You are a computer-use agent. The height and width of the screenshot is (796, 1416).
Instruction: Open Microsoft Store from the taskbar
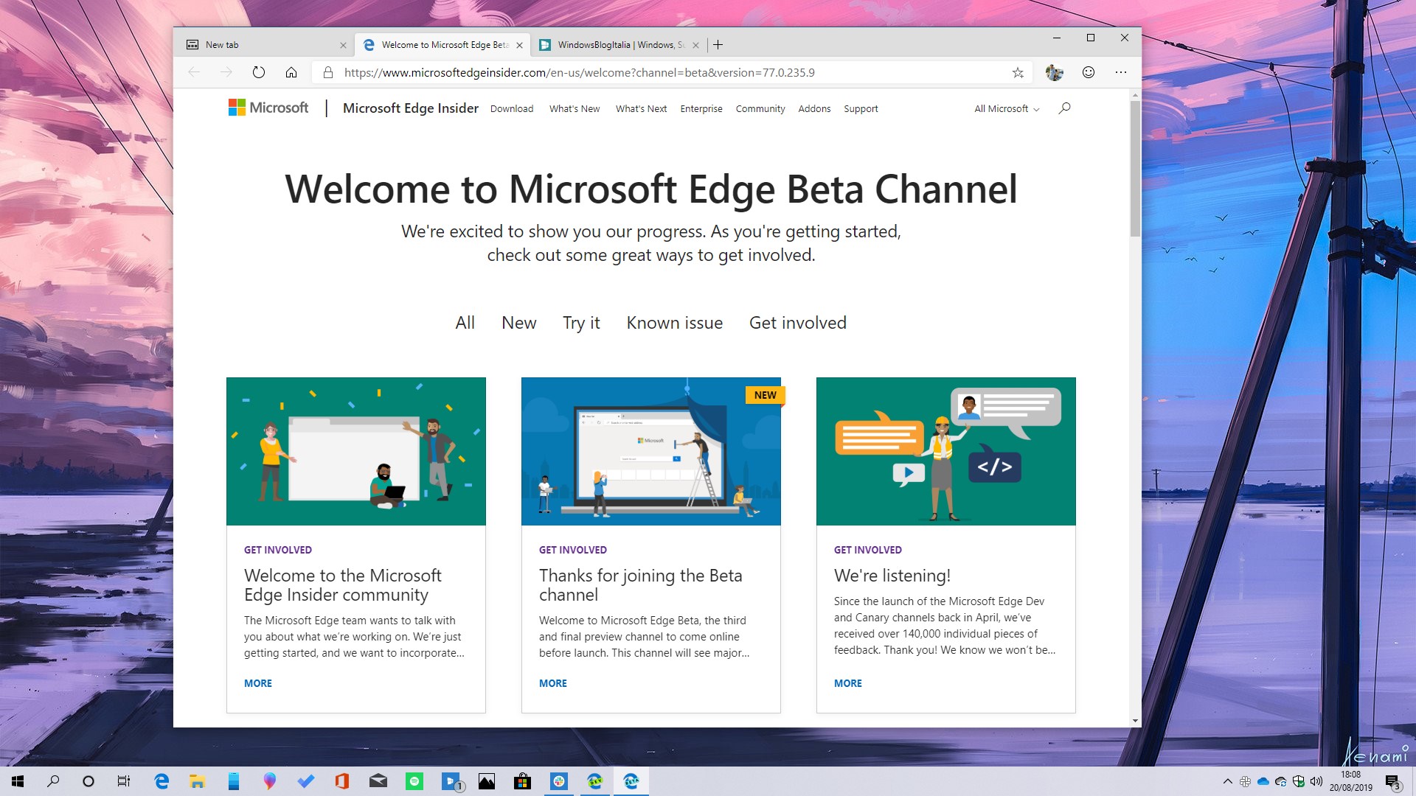(523, 781)
